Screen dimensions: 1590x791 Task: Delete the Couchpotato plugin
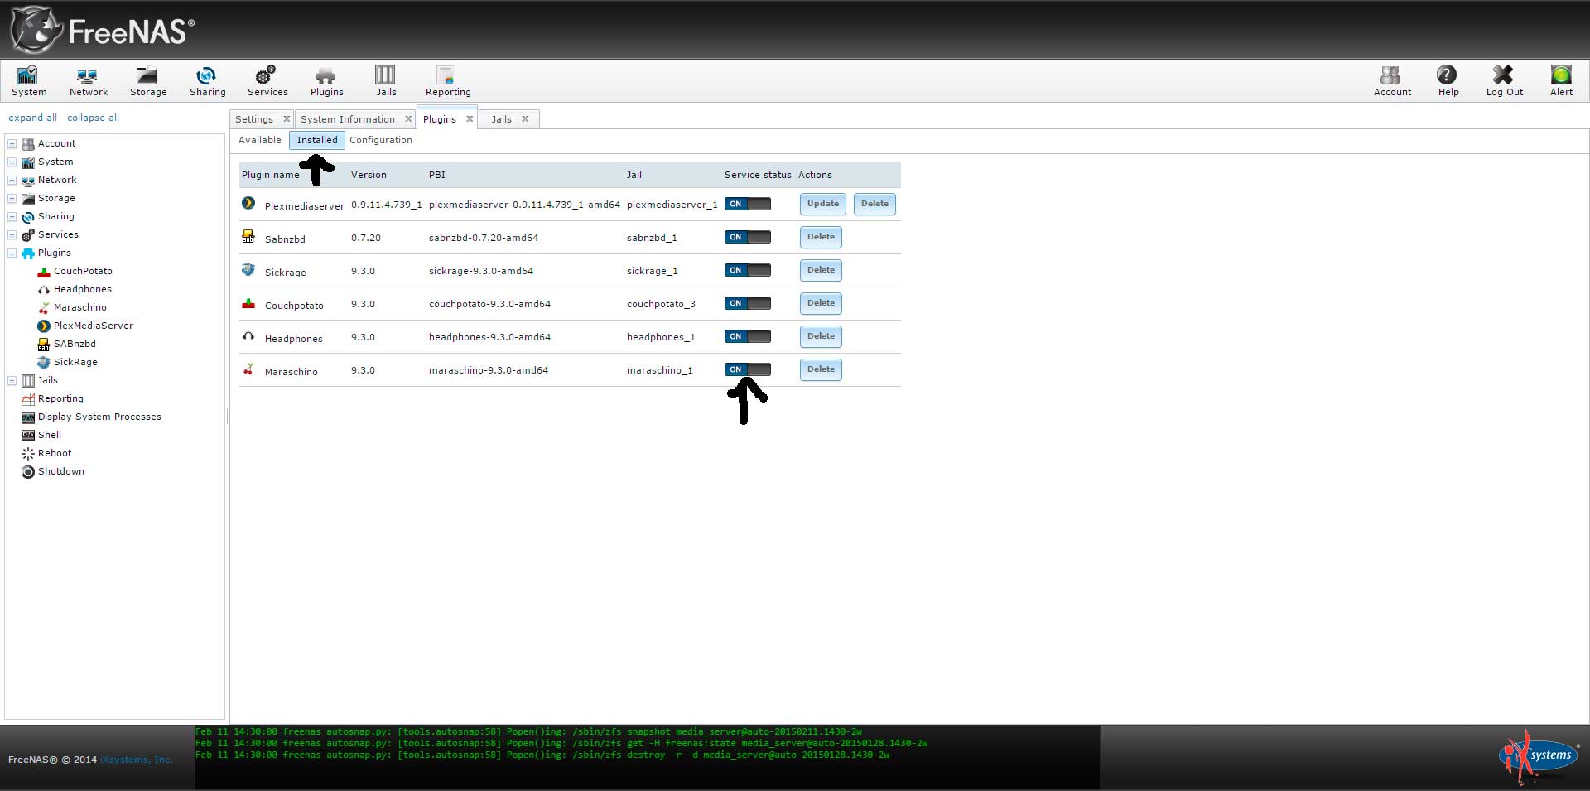(821, 303)
